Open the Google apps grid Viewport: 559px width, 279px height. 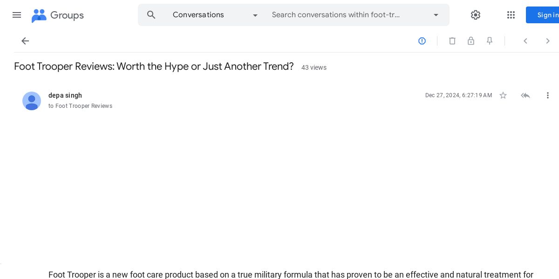(511, 15)
